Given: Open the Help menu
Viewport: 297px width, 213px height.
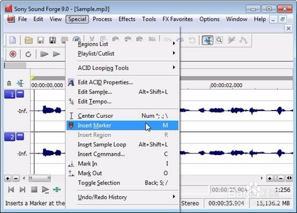Looking at the screenshot, I should (x=259, y=19).
